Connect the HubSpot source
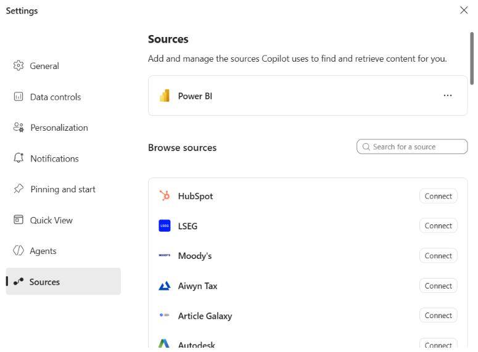Screen dimensions: 478x352 (x=438, y=196)
